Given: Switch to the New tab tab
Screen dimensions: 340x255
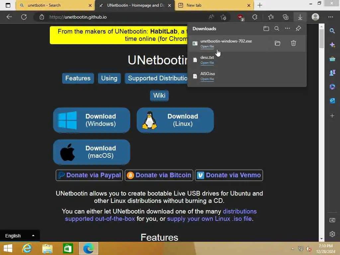Looking at the screenshot, I should 214,5.
